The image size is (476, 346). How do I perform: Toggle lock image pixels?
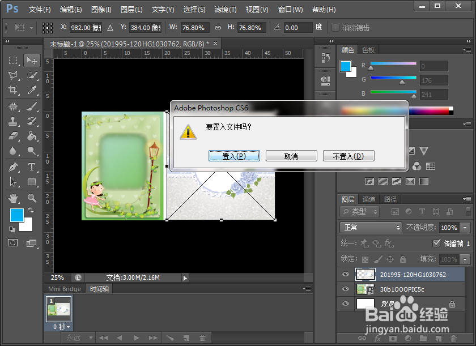tap(377, 259)
